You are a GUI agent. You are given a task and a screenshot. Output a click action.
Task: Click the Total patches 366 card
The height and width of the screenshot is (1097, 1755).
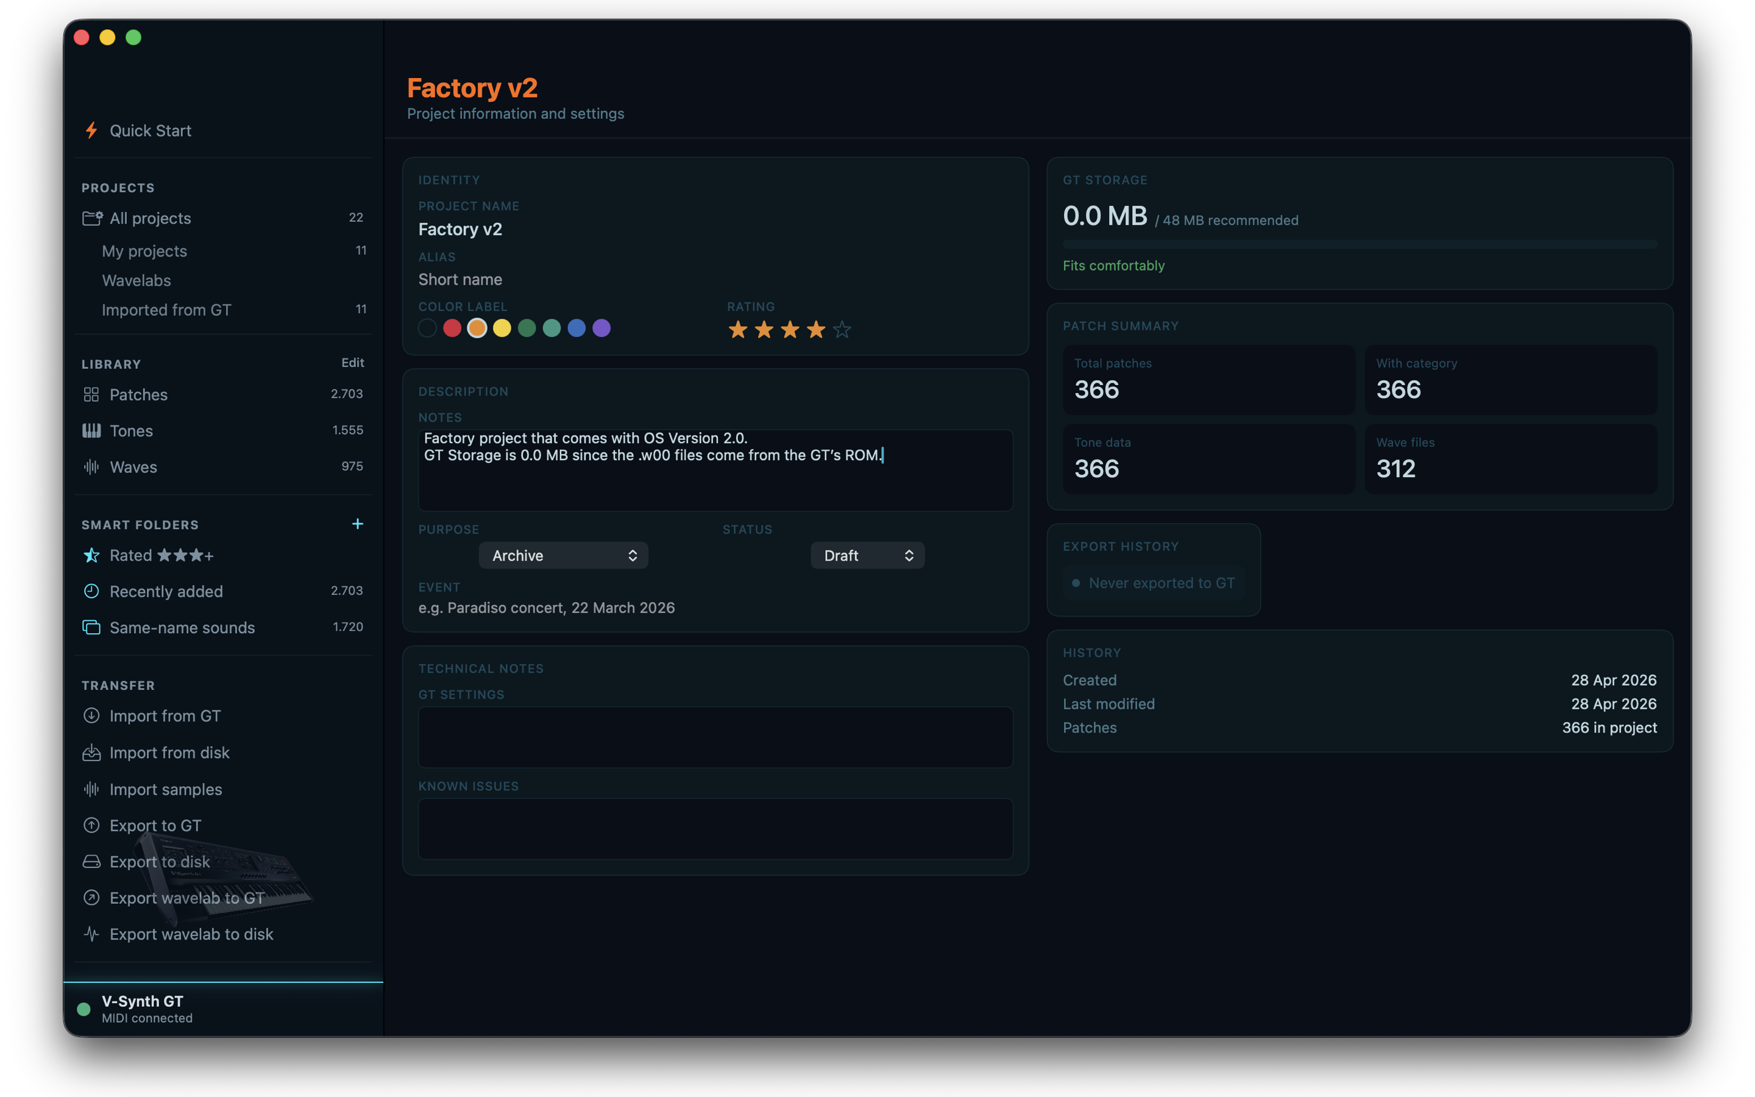tap(1209, 380)
